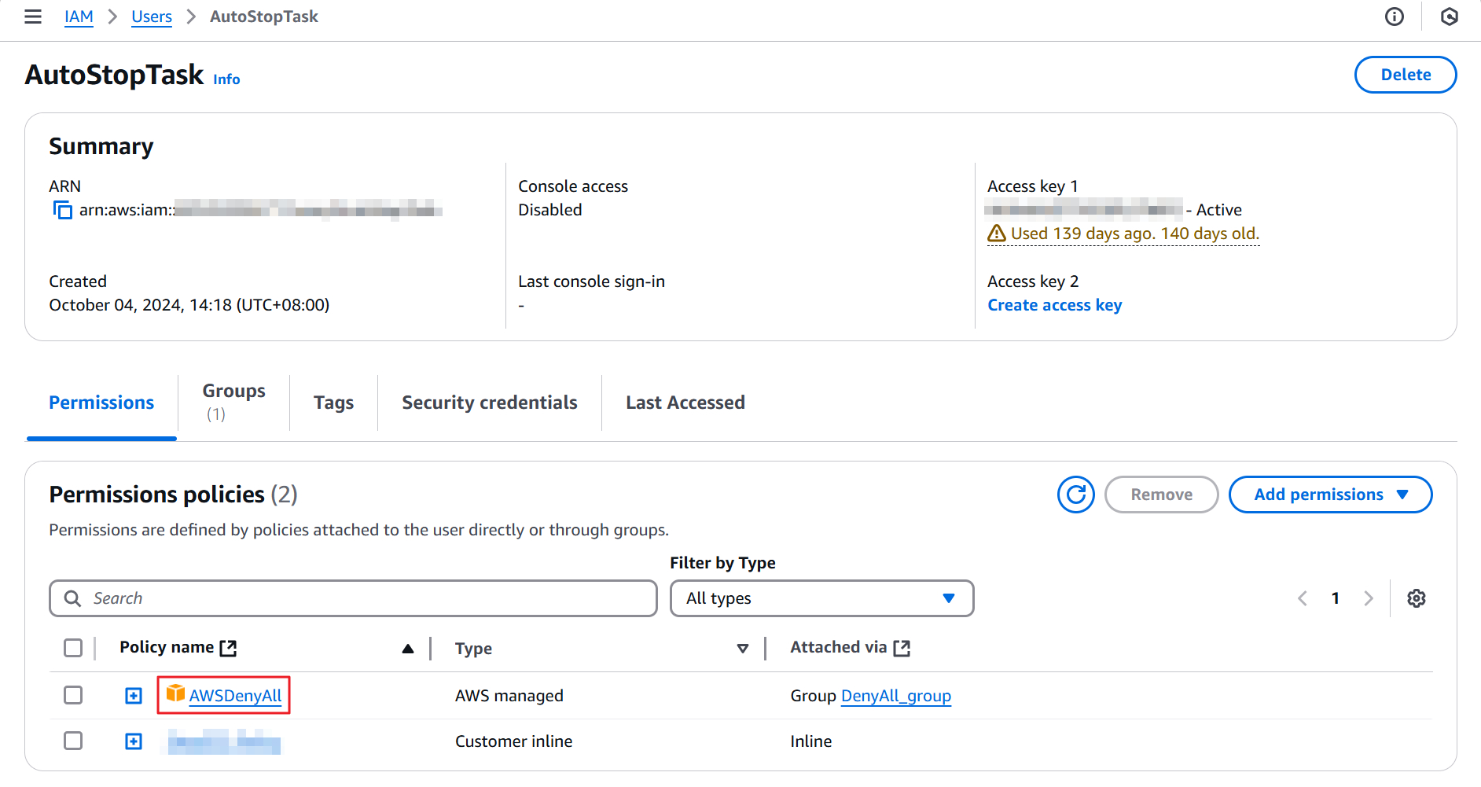Go to previous page of policies

(1303, 598)
